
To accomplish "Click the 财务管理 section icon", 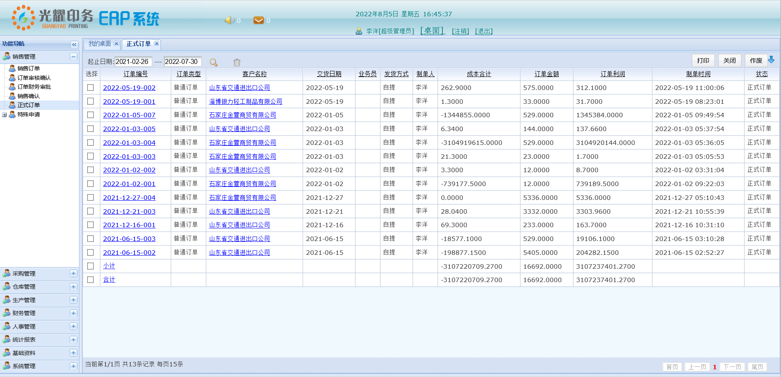I will click(7, 313).
